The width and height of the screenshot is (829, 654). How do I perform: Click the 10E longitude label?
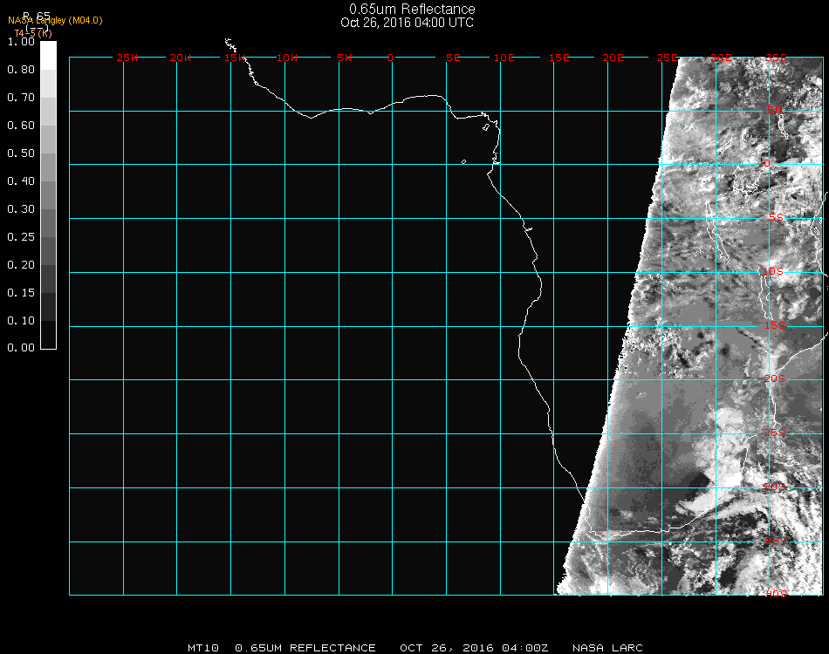point(504,58)
